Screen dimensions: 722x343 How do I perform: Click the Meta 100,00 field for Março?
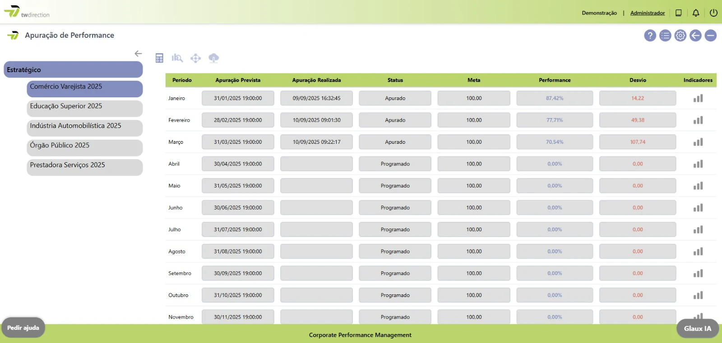474,142
